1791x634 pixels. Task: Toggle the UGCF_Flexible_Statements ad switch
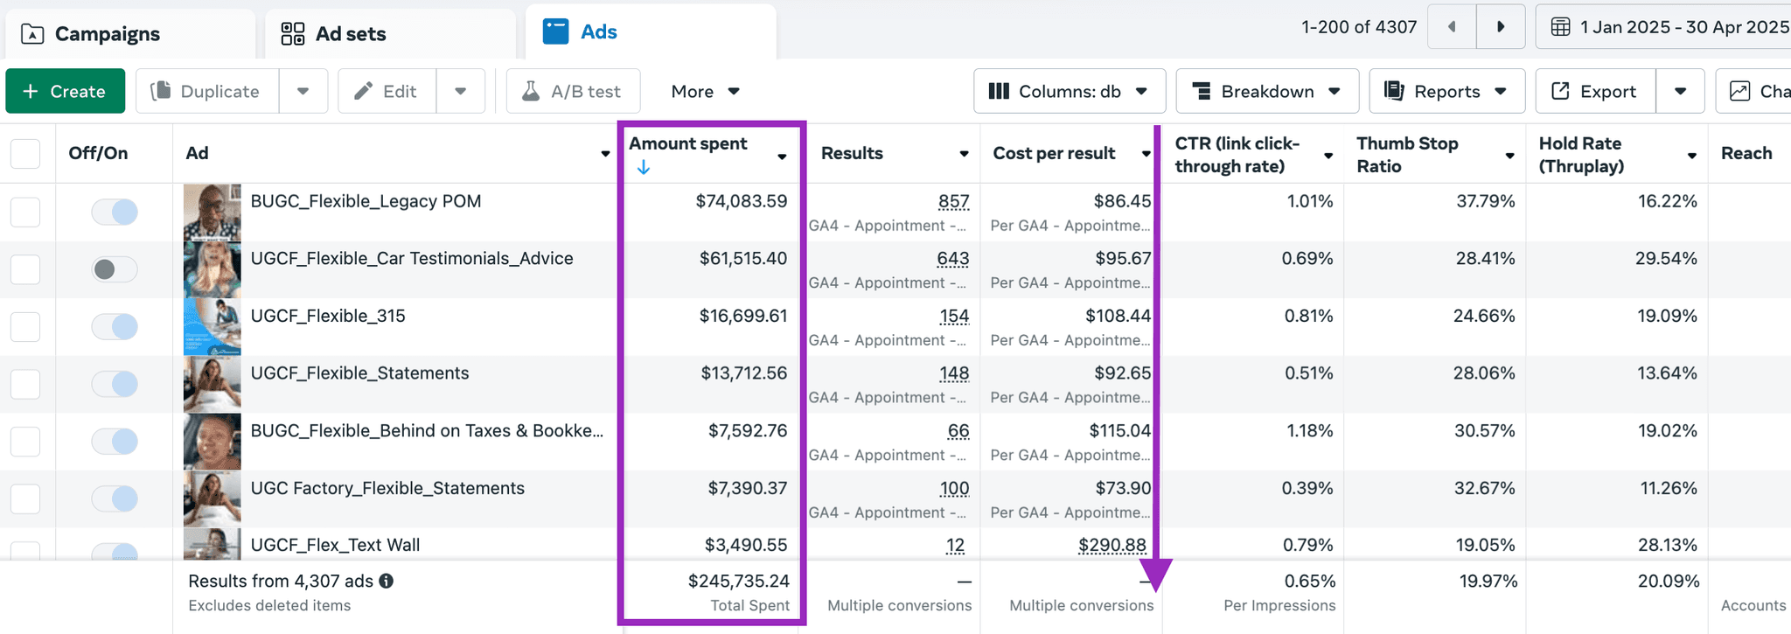pos(115,384)
